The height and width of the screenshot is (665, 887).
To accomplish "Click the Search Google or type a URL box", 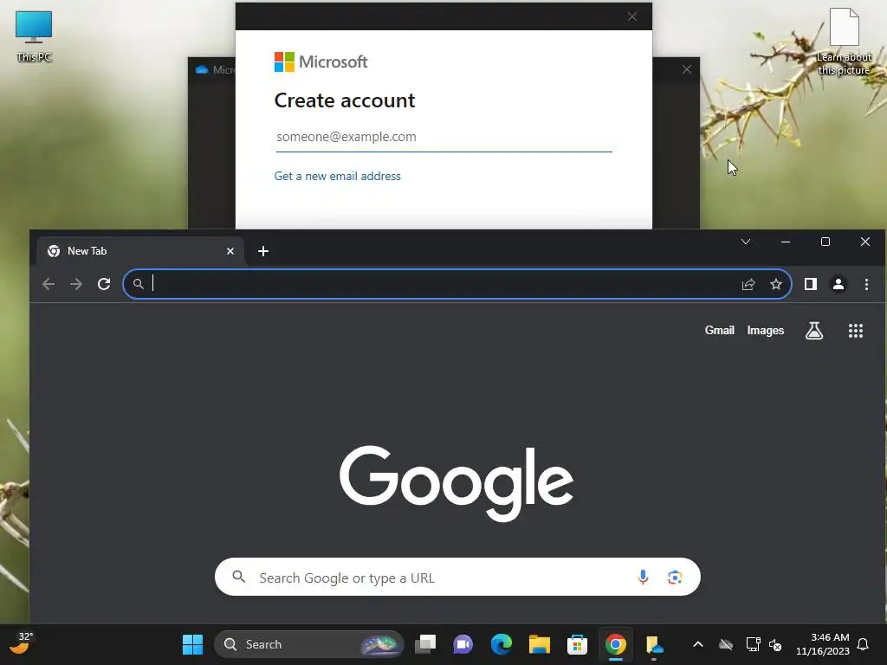I will click(x=457, y=577).
